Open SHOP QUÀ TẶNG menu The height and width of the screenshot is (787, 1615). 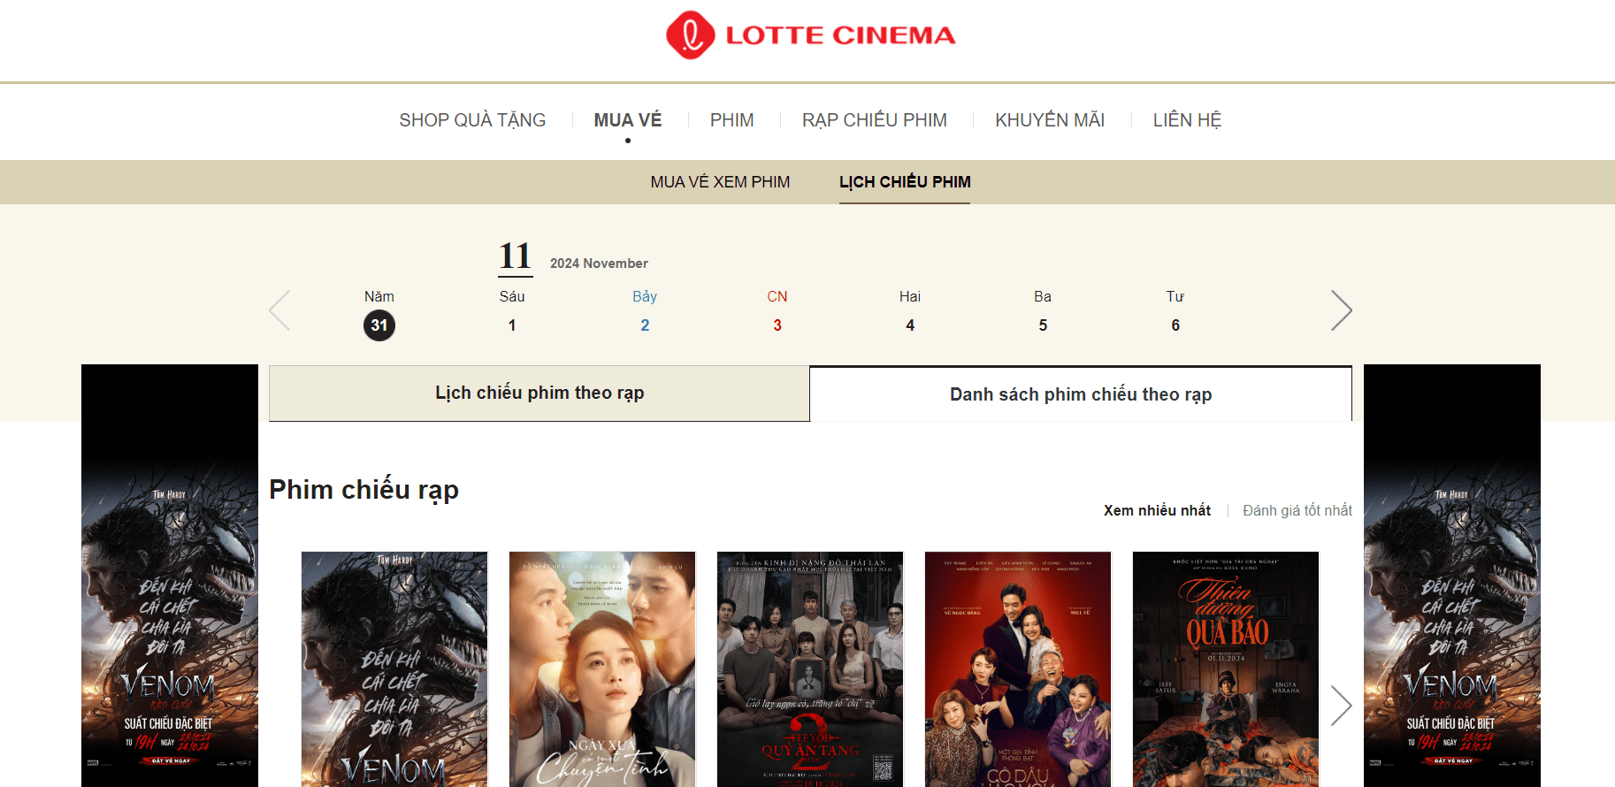472,120
